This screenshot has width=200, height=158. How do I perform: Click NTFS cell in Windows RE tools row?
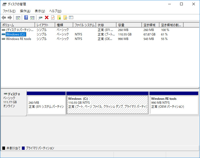pyautogui.click(x=79, y=39)
